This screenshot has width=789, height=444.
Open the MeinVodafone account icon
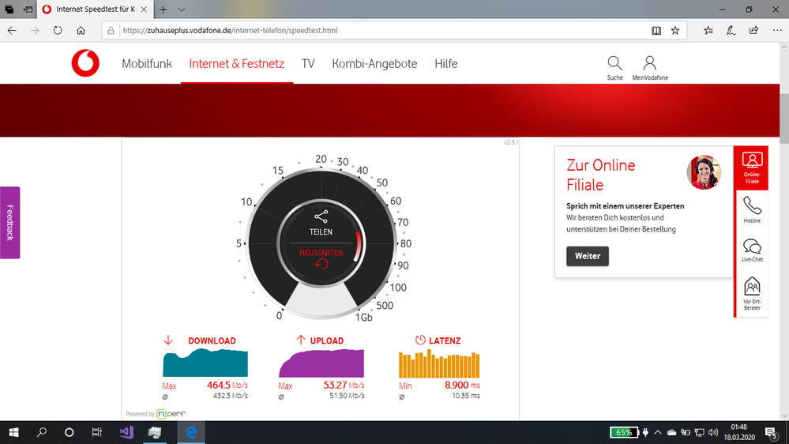(650, 68)
